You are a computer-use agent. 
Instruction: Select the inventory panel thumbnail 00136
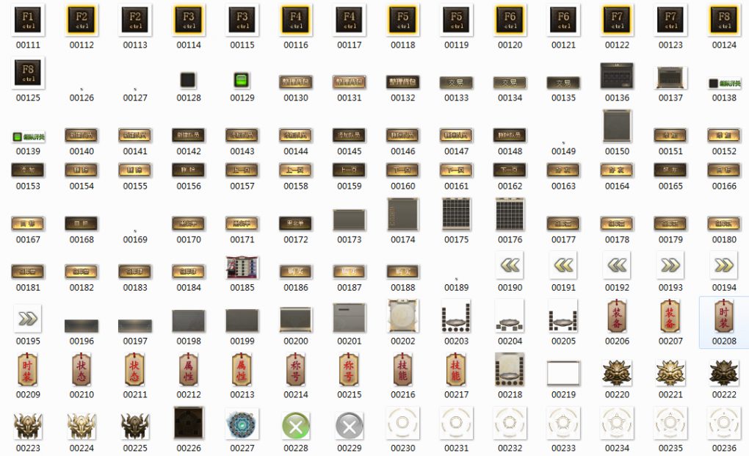tap(617, 75)
